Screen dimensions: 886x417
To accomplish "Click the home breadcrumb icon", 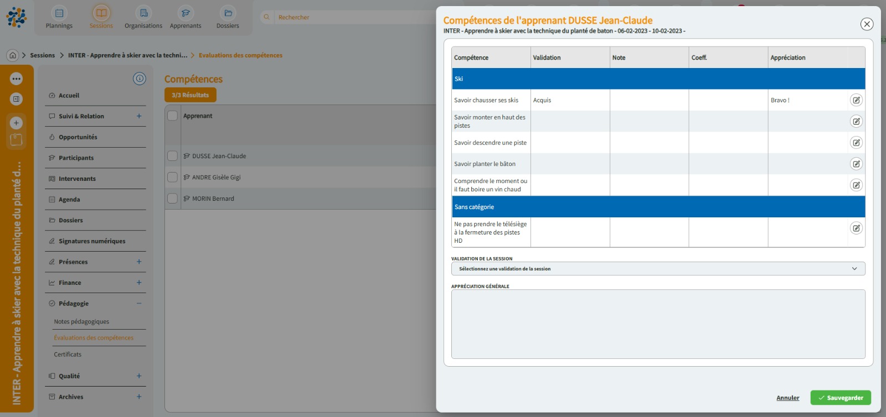I will [x=13, y=55].
